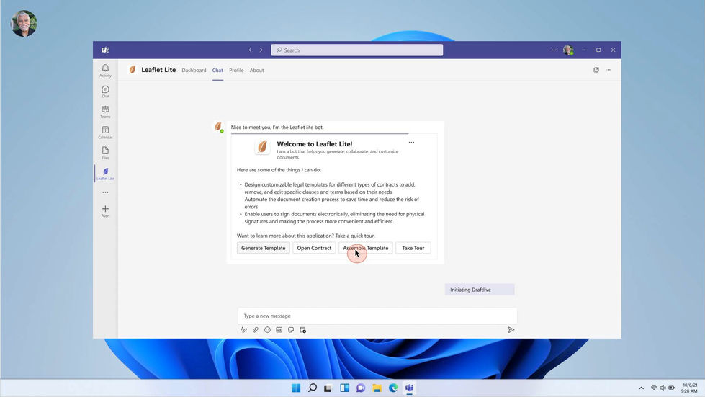Open File Explorer on the taskbar
Screen dimensions: 705x397
(377, 388)
